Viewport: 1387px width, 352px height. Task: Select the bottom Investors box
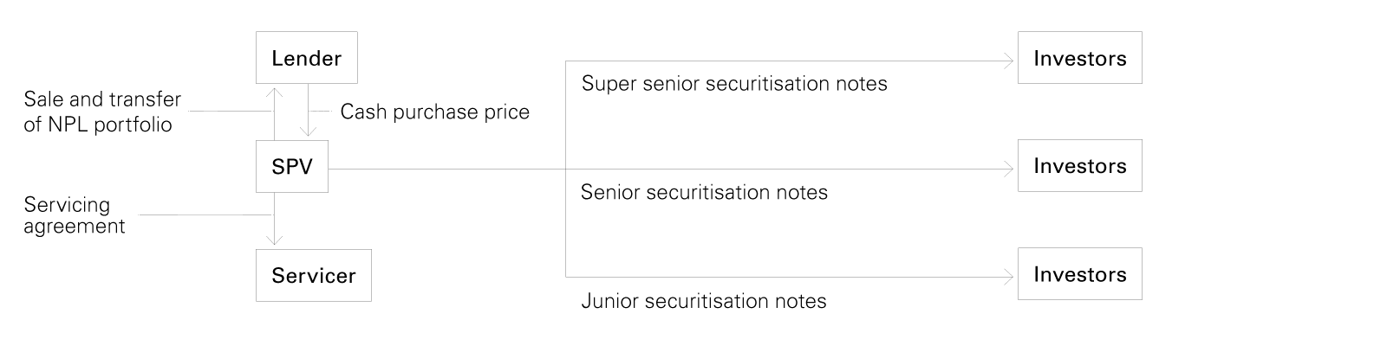[1079, 274]
